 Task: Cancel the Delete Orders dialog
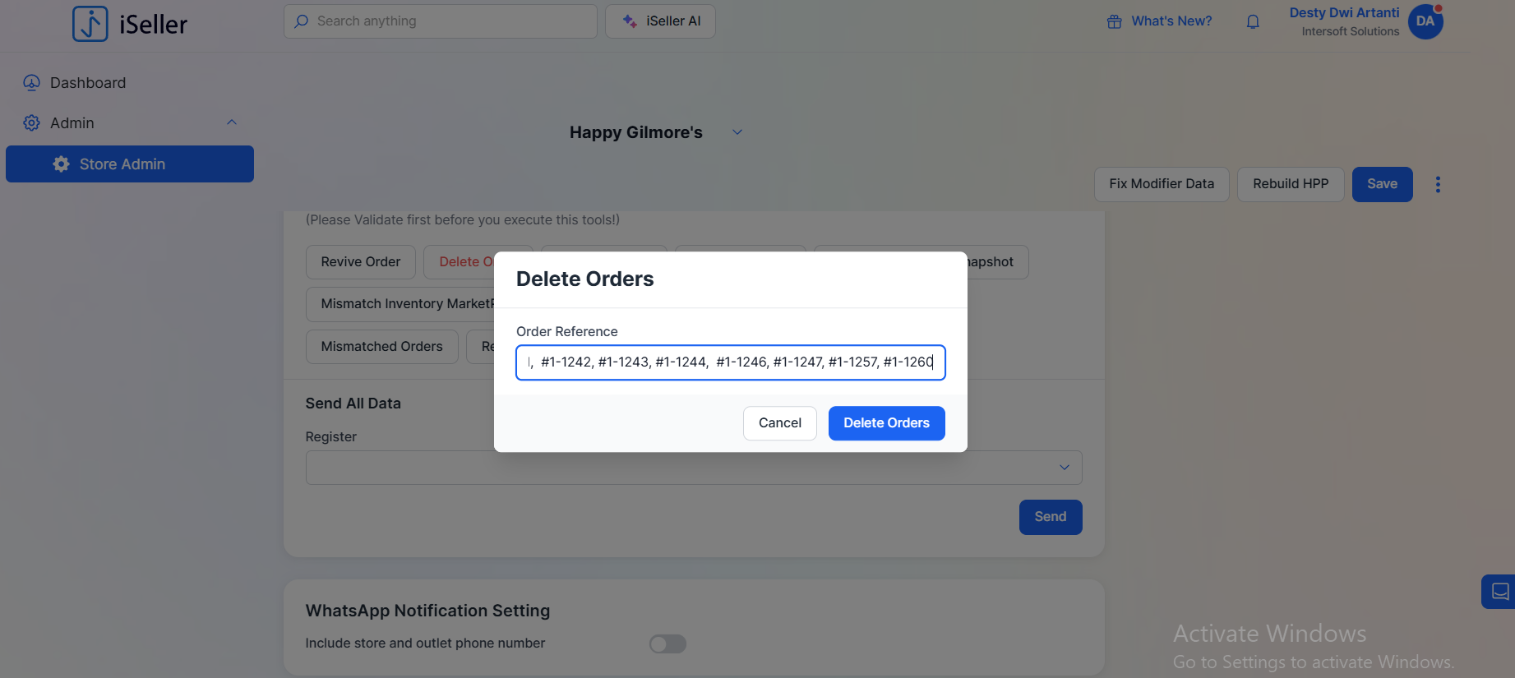[779, 423]
